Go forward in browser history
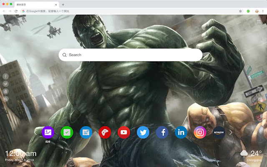The image size is (267, 167). click(x=10, y=11)
